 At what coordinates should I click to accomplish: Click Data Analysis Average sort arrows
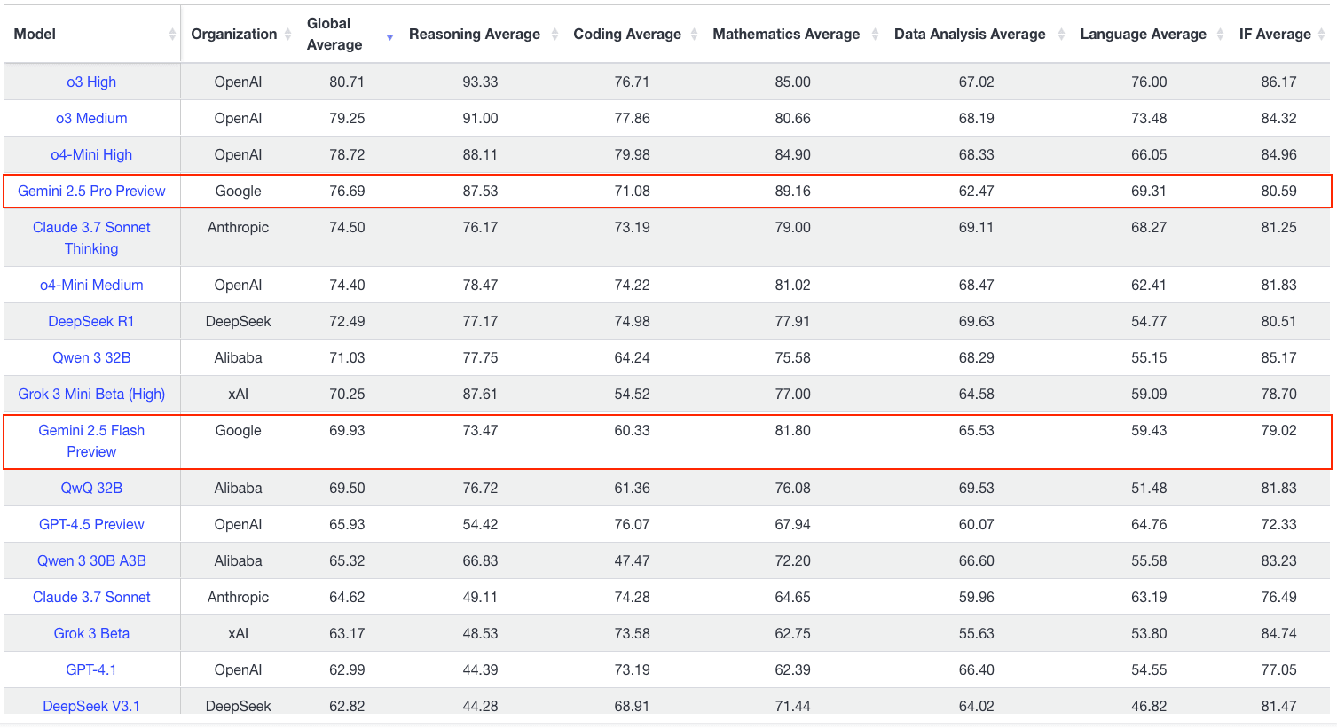pos(1061,35)
